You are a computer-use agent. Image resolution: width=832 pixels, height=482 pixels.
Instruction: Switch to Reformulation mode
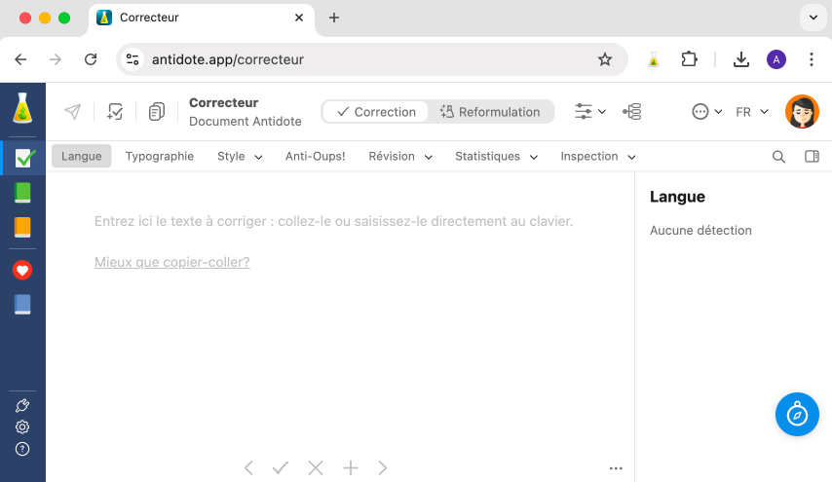[490, 112]
